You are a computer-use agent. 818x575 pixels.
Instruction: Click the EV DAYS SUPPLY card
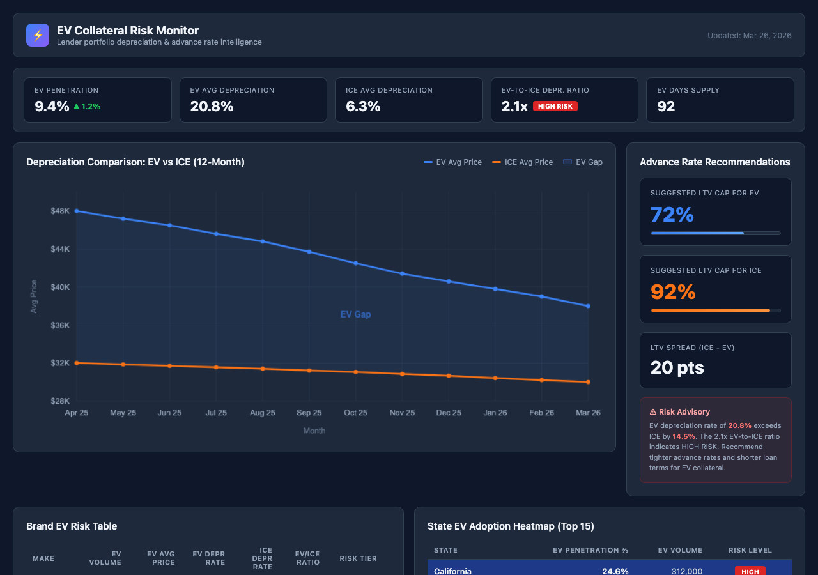coord(720,100)
